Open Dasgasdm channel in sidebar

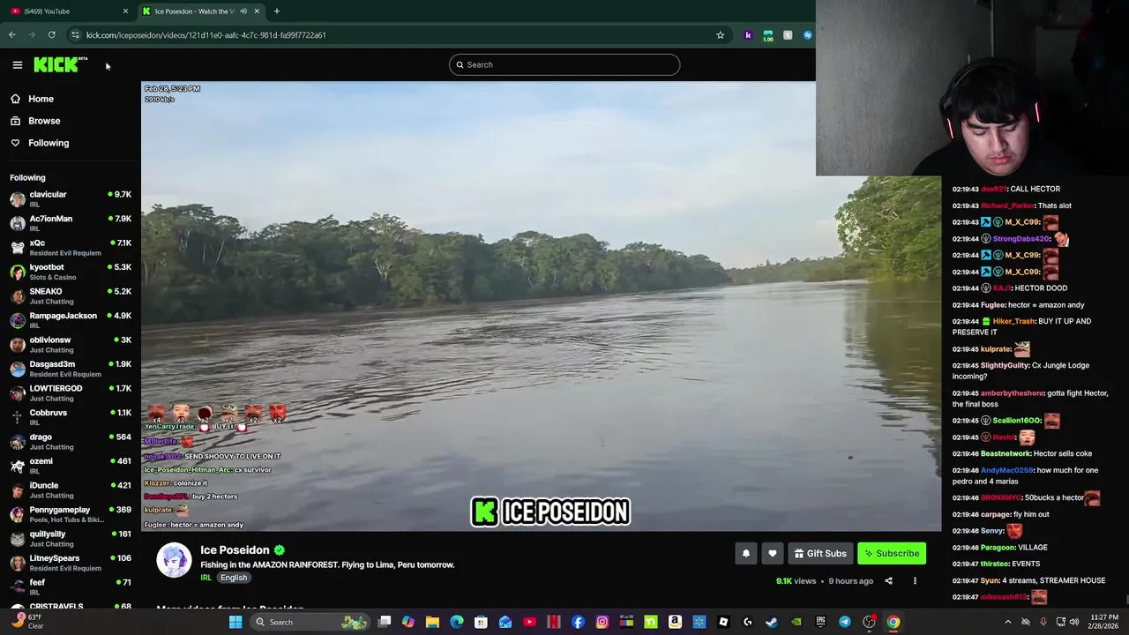(71, 369)
